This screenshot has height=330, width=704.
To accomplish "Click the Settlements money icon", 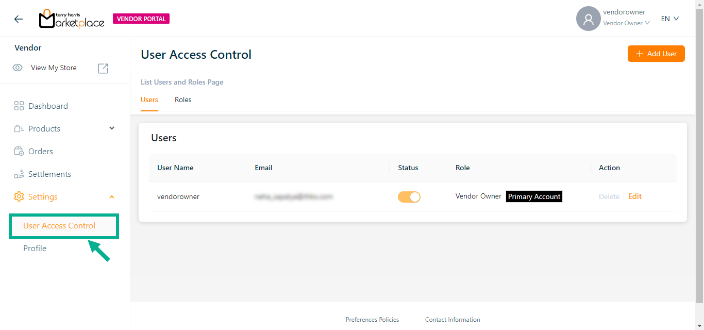I will point(19,174).
